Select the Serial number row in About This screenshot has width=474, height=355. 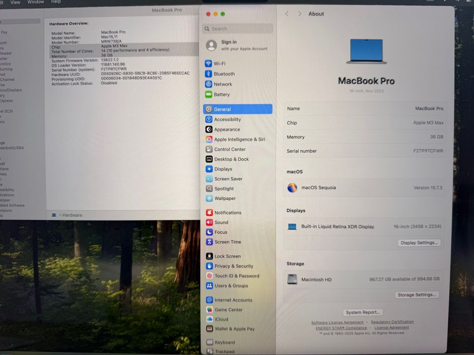[365, 151]
